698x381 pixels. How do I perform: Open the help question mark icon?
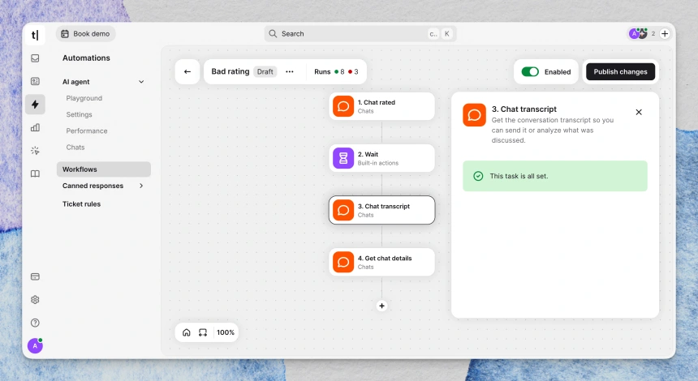pos(35,323)
